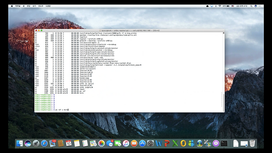Open Reminders list icon in Dock

85,144
